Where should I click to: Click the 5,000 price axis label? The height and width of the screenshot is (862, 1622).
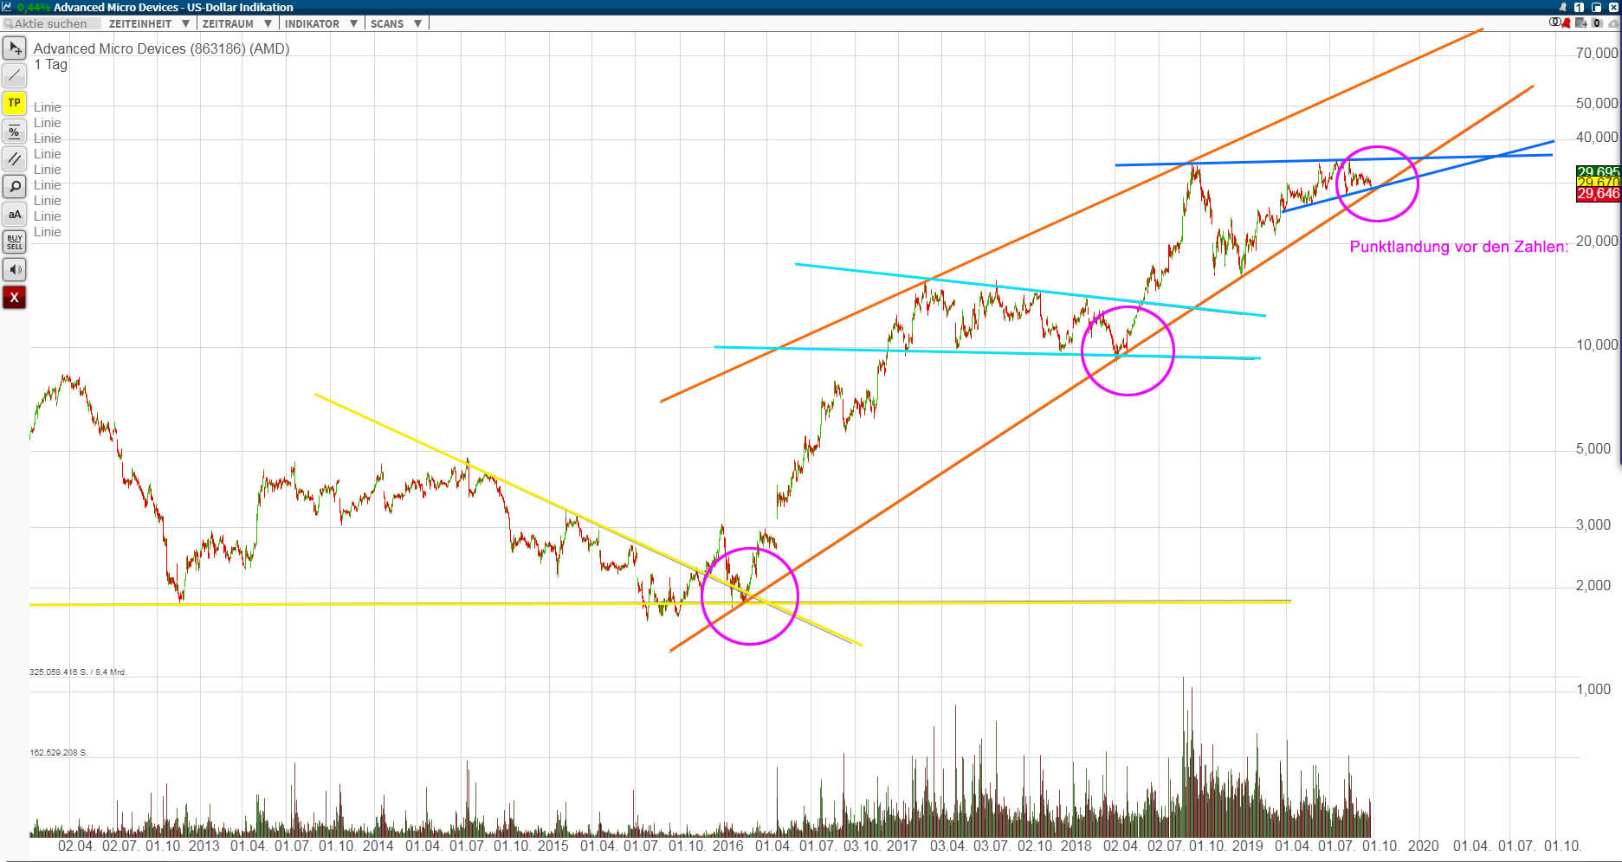(1593, 448)
